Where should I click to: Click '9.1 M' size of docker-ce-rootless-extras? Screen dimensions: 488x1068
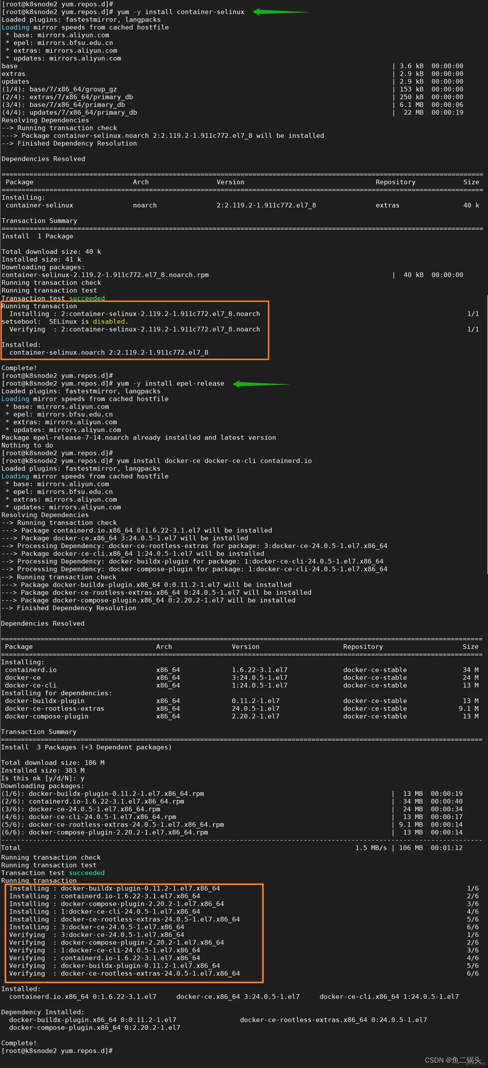(x=469, y=709)
